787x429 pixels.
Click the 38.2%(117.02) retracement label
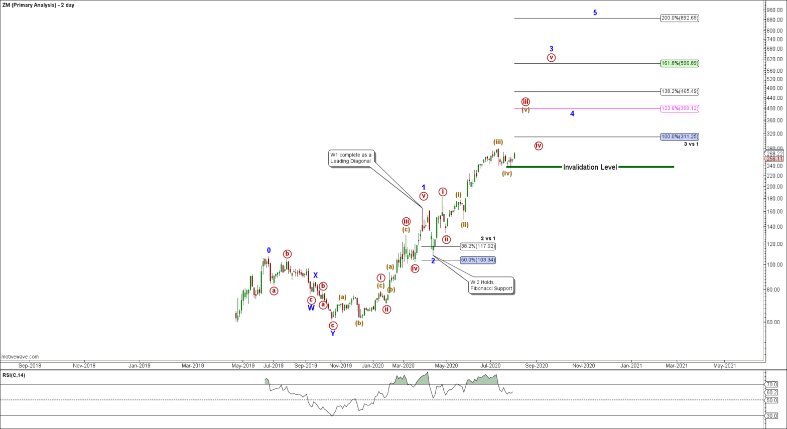pyautogui.click(x=478, y=246)
